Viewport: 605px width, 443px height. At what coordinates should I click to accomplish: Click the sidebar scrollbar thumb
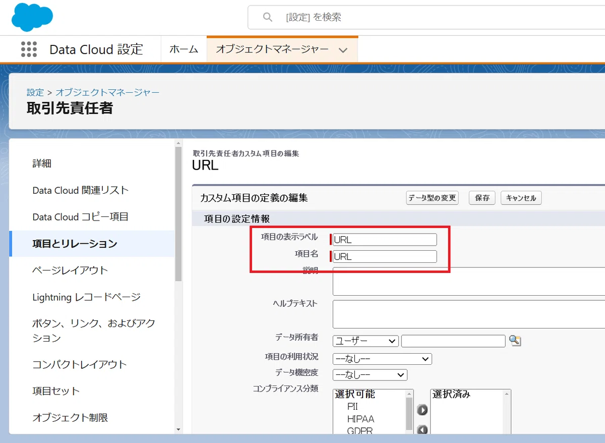pos(178,214)
